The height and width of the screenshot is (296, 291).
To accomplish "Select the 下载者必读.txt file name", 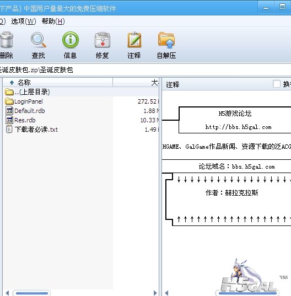I will (36, 130).
